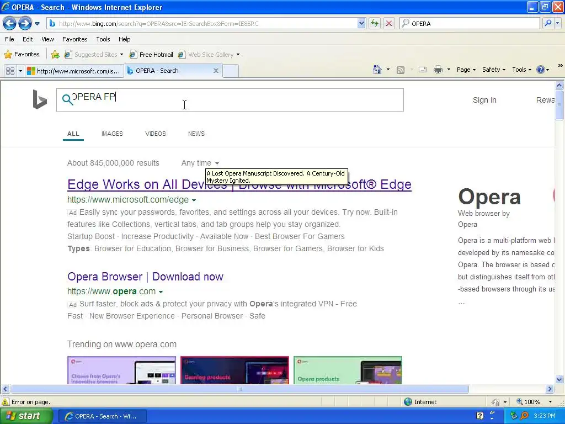The image size is (565, 424).
Task: Click the horizontal scrollbar right arrow
Action: [550, 389]
